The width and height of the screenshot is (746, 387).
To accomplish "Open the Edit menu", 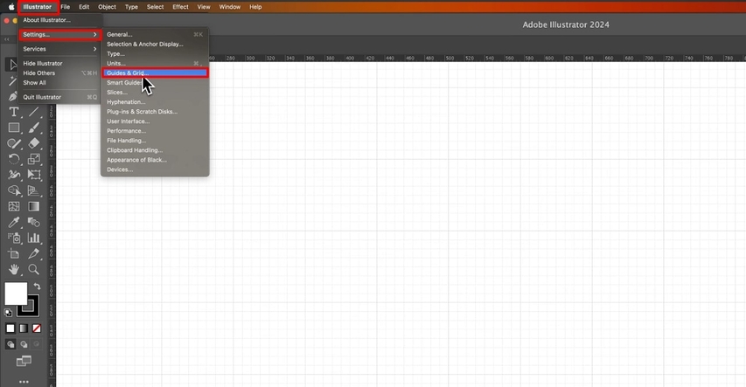I will (84, 7).
